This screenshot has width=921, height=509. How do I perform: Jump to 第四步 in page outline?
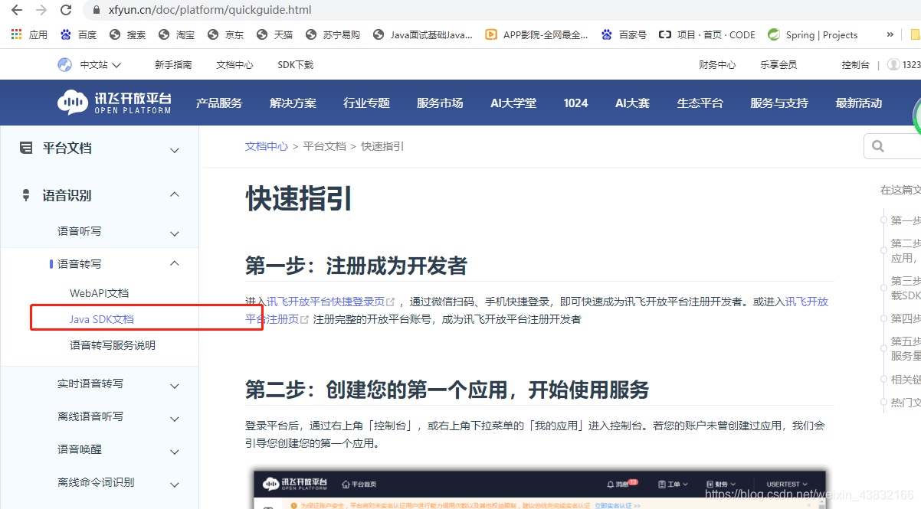(x=906, y=318)
